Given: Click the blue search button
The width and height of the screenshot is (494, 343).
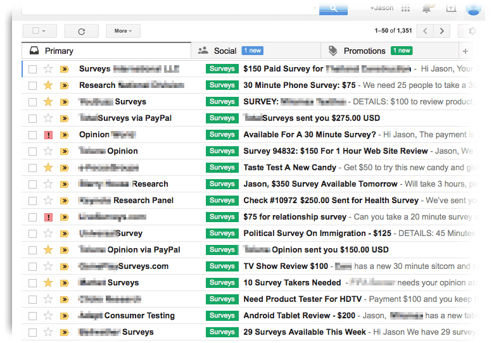Looking at the screenshot, I should 333,9.
